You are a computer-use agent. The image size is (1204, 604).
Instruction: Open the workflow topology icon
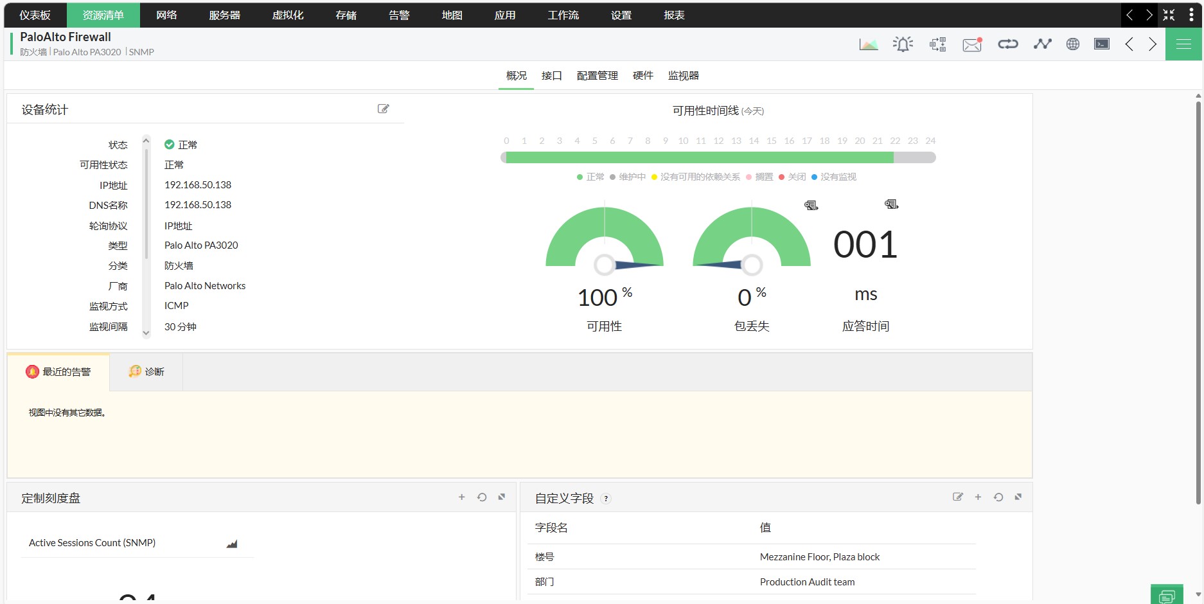[937, 44]
